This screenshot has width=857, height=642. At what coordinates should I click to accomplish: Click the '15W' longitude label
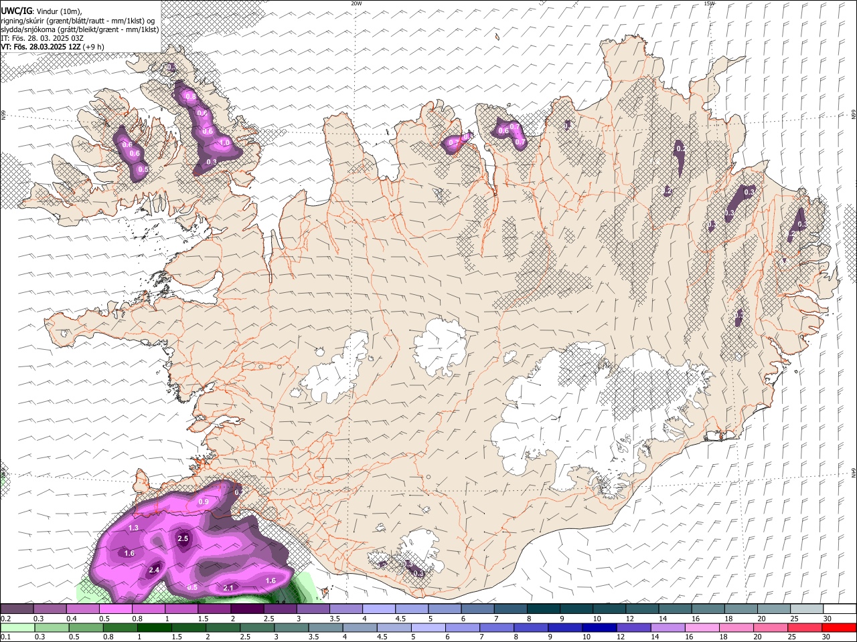coord(709,3)
